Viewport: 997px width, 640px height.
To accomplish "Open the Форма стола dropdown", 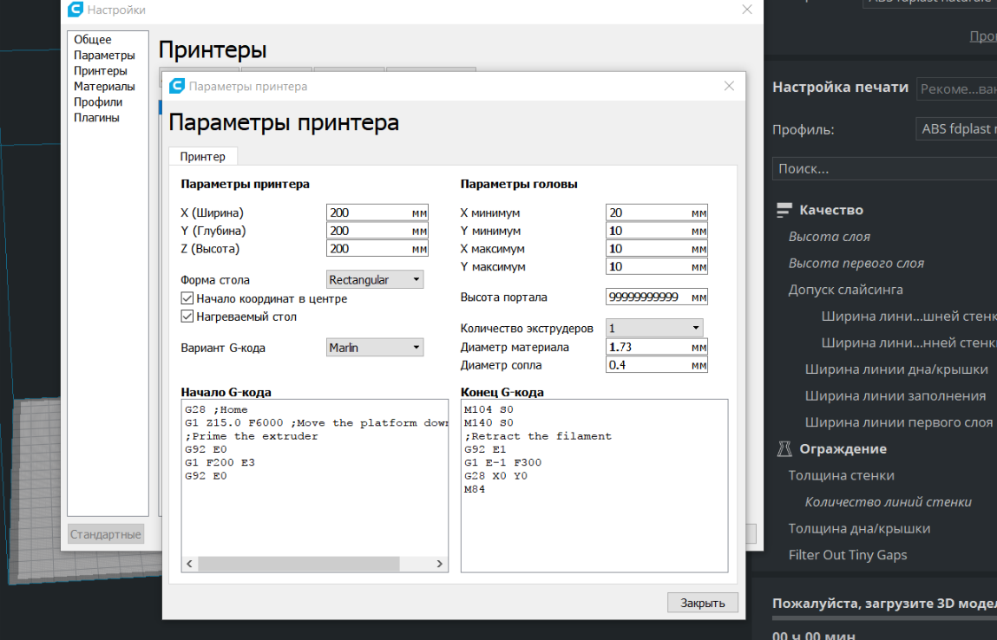I will coord(375,280).
